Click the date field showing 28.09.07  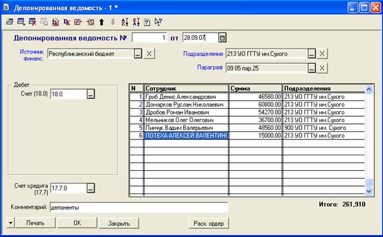pos(200,38)
